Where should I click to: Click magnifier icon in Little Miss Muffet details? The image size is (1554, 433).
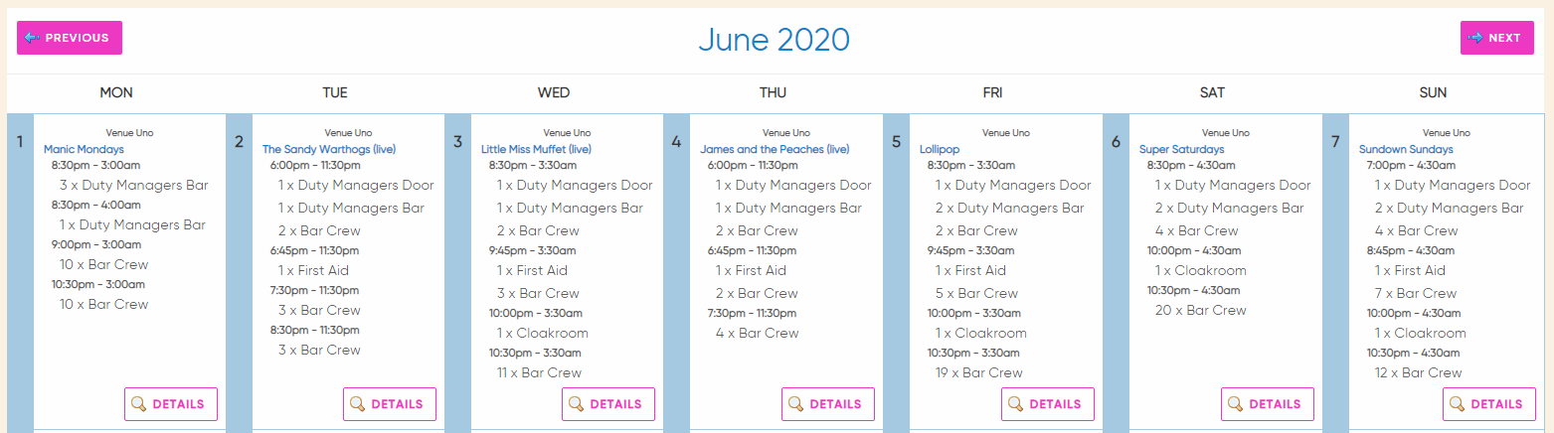[577, 404]
